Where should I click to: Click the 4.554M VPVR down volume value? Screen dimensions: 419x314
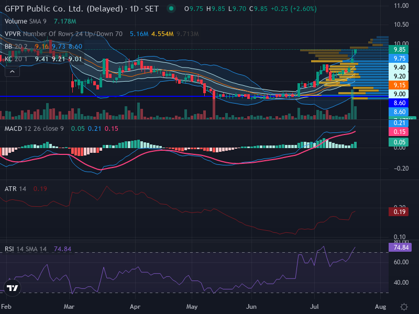point(162,34)
